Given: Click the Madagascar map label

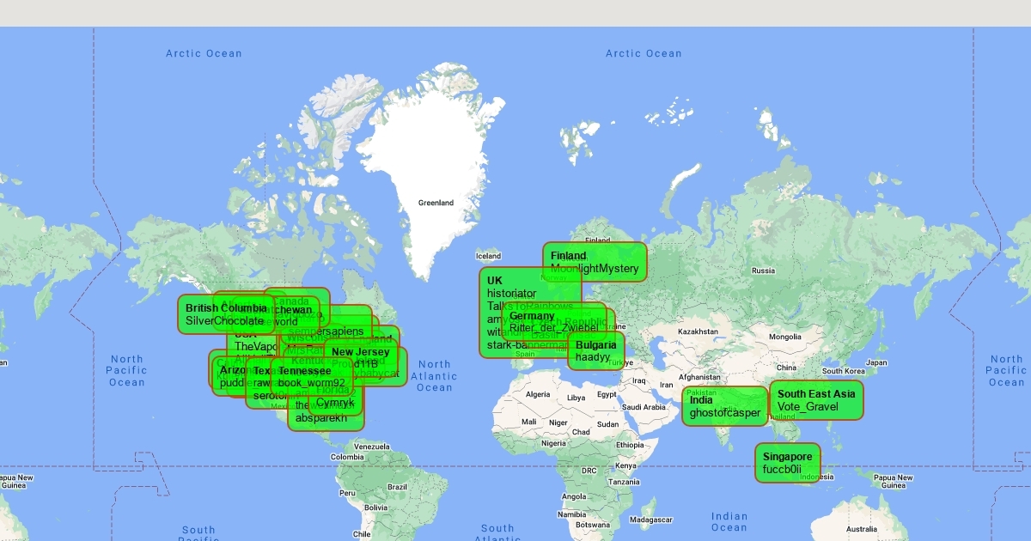Looking at the screenshot, I should pos(651,520).
